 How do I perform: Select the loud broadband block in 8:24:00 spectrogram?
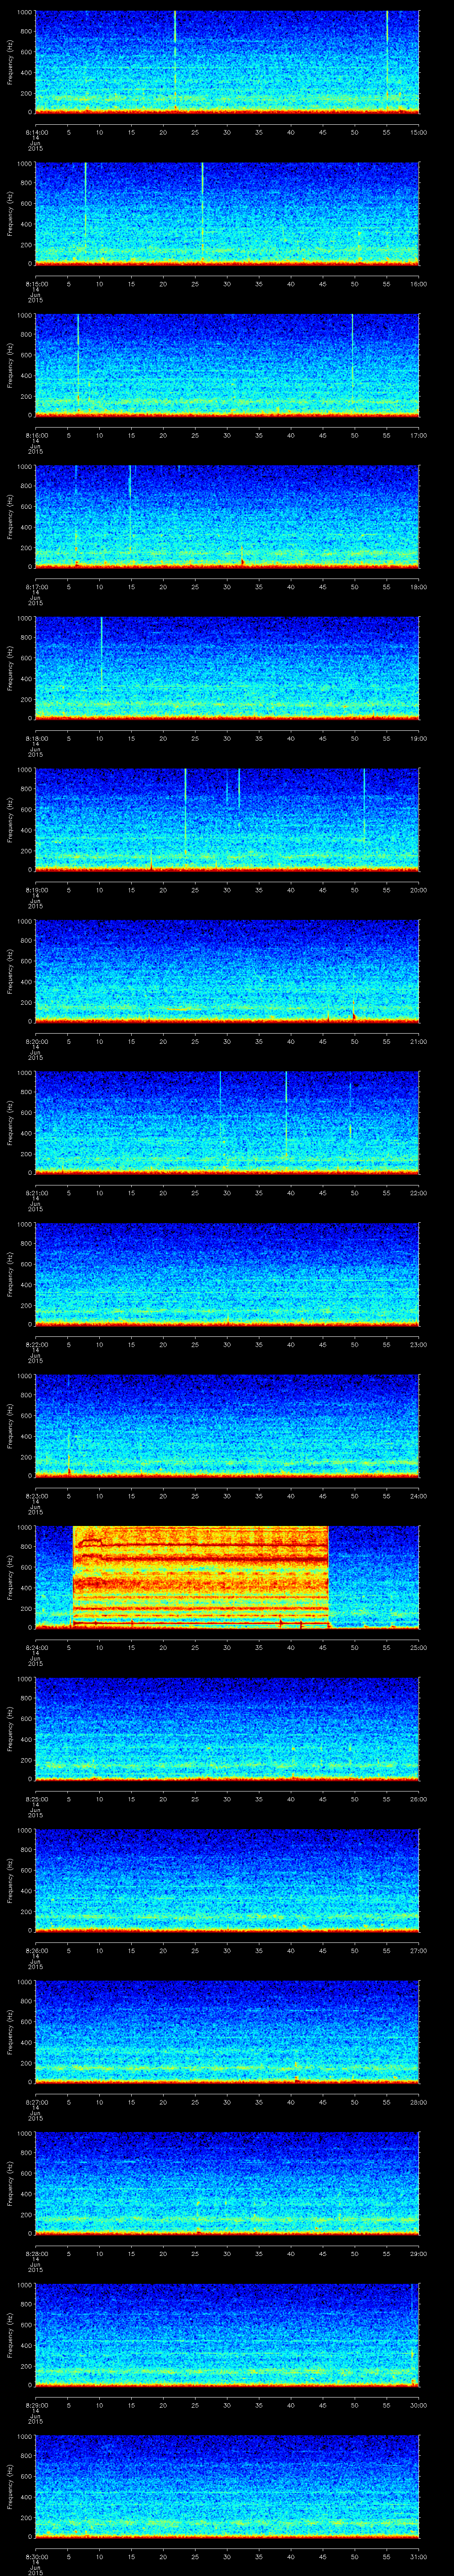(200, 1576)
